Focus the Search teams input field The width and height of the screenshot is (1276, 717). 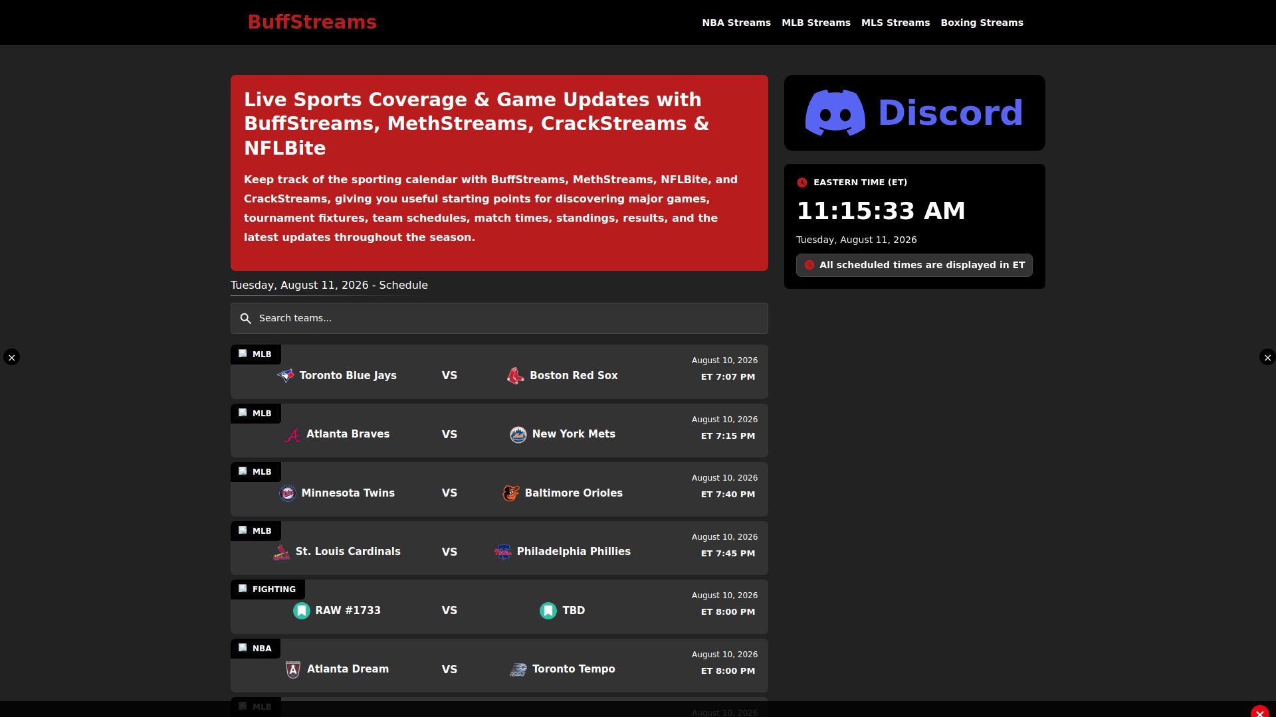pyautogui.click(x=499, y=319)
